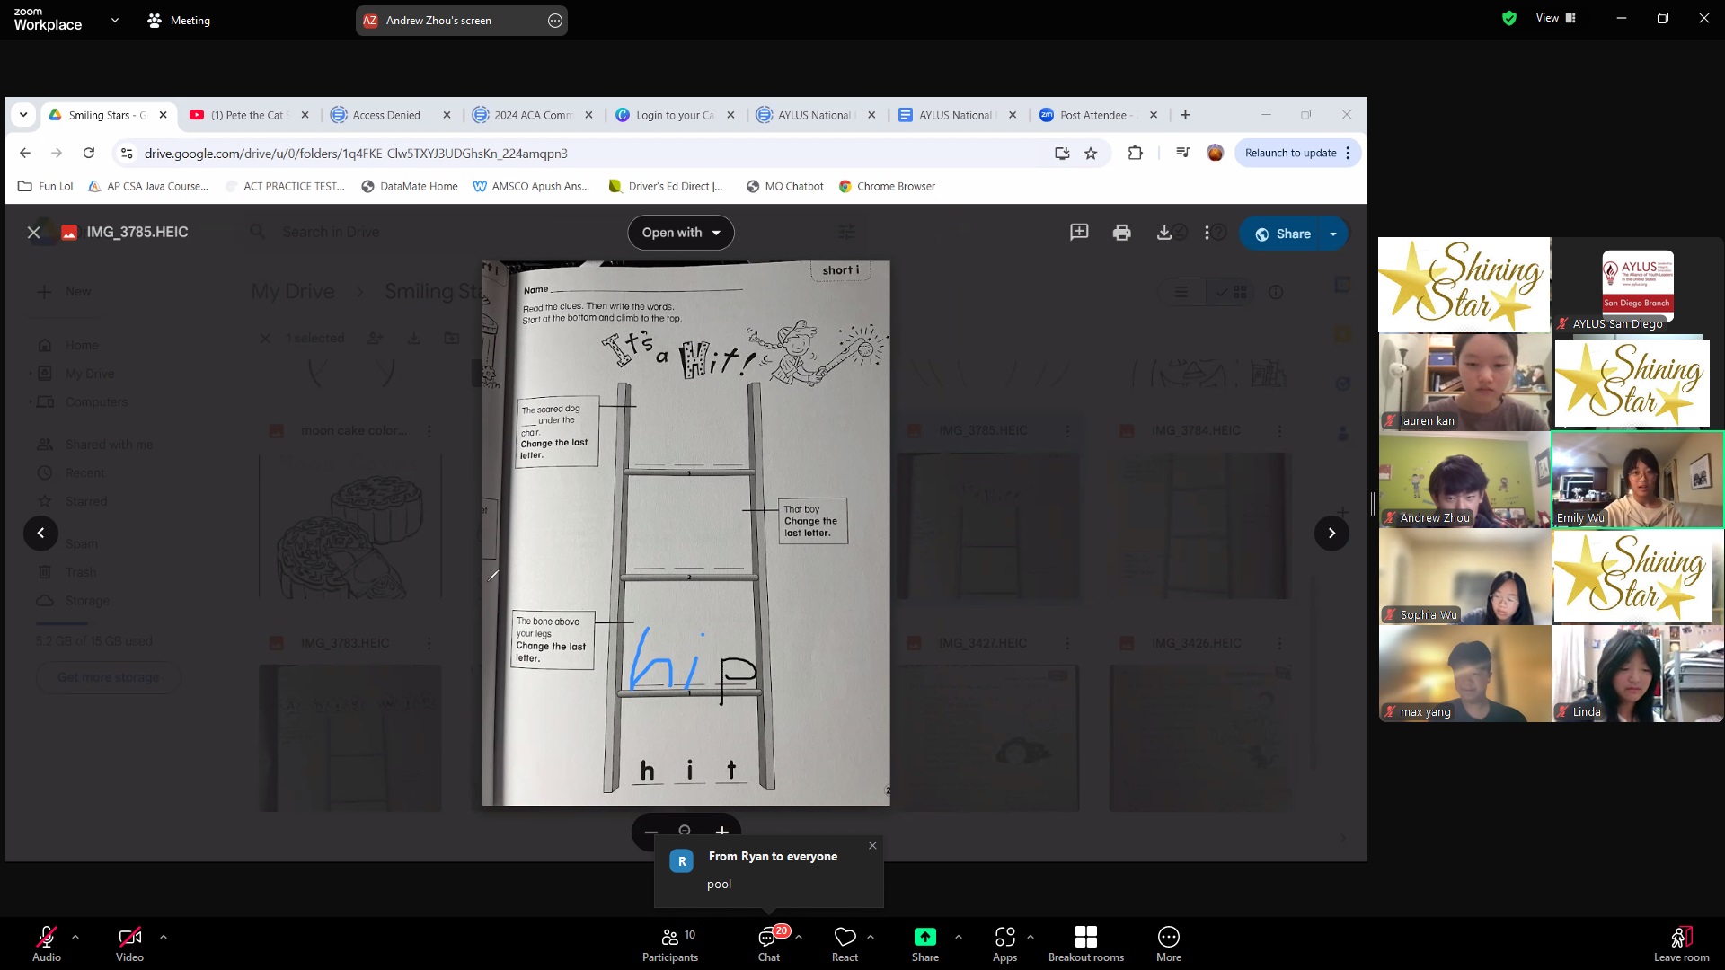
Task: Open Andrew Zhou's screen options
Action: [555, 21]
